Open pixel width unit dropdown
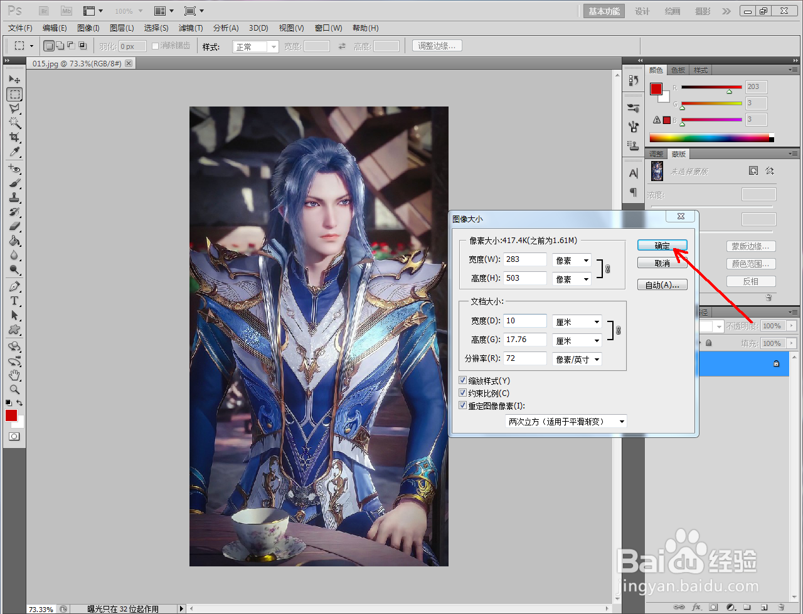Image resolution: width=803 pixels, height=614 pixels. (572, 260)
